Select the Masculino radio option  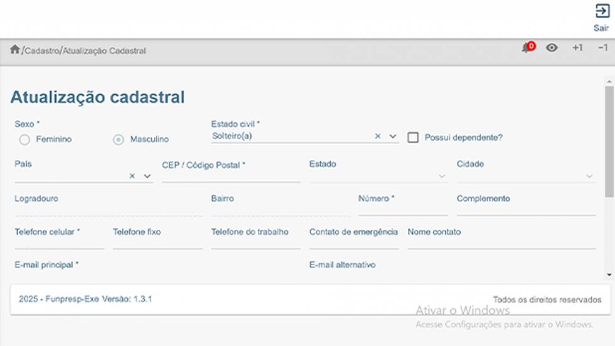[x=118, y=139]
